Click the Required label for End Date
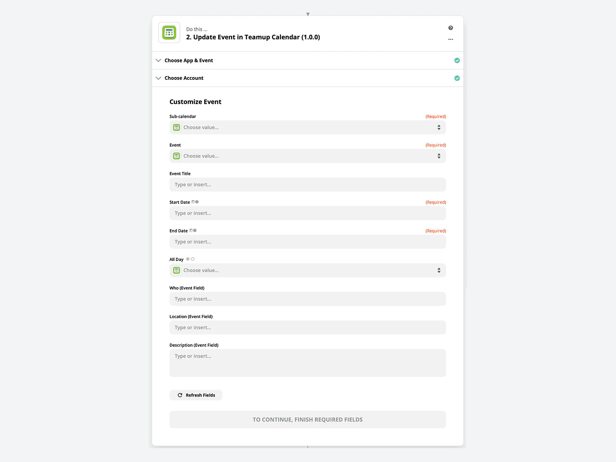The image size is (616, 462). point(435,231)
